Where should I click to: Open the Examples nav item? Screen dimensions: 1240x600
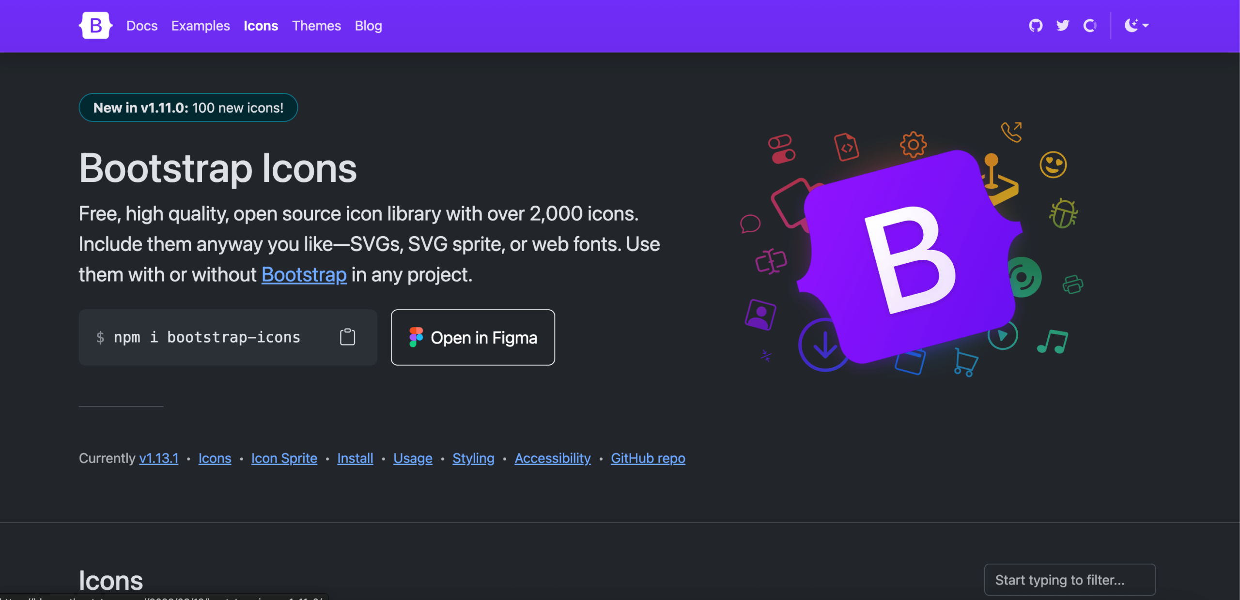pos(201,26)
